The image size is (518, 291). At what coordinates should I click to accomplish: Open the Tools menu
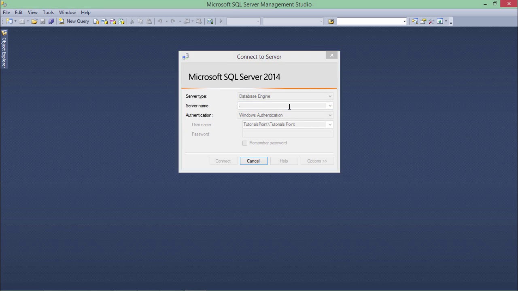pyautogui.click(x=48, y=13)
